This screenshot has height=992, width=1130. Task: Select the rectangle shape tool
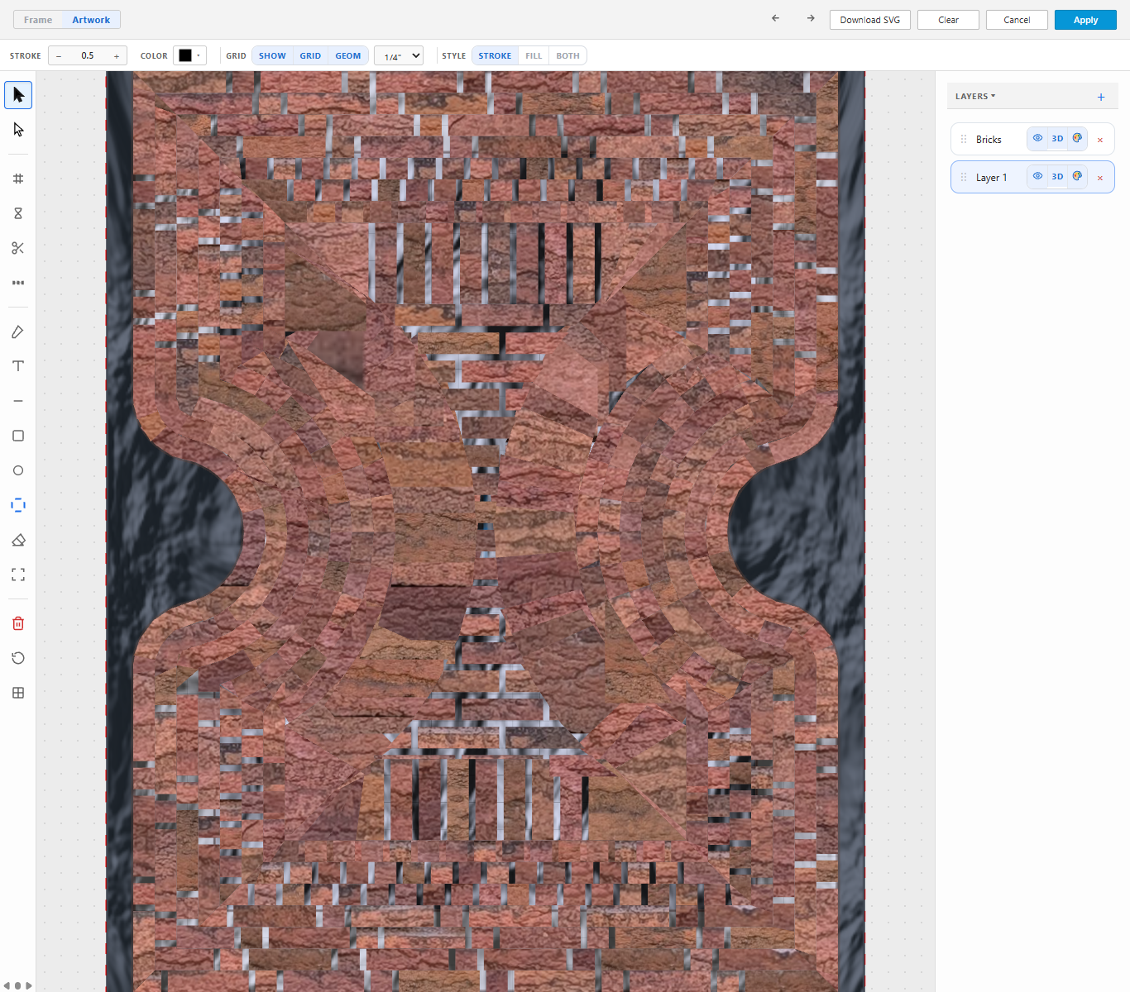click(18, 436)
